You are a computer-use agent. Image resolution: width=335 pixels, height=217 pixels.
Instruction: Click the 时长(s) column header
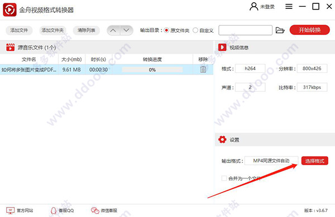pos(98,60)
